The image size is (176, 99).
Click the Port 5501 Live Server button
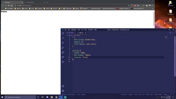coord(150,95)
